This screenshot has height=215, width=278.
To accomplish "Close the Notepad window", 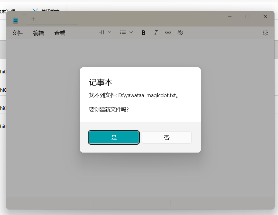I will pos(265,16).
